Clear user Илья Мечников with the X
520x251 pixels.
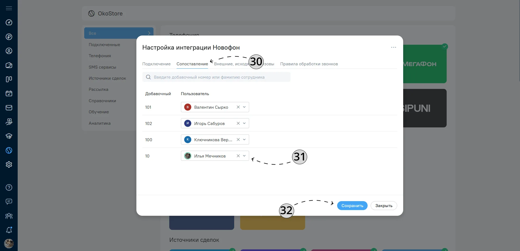[238, 156]
